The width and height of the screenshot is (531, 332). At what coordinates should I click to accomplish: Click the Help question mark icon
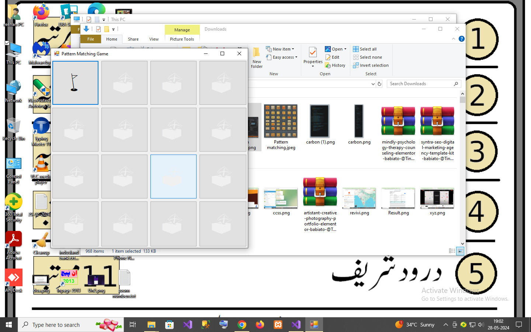point(461,39)
